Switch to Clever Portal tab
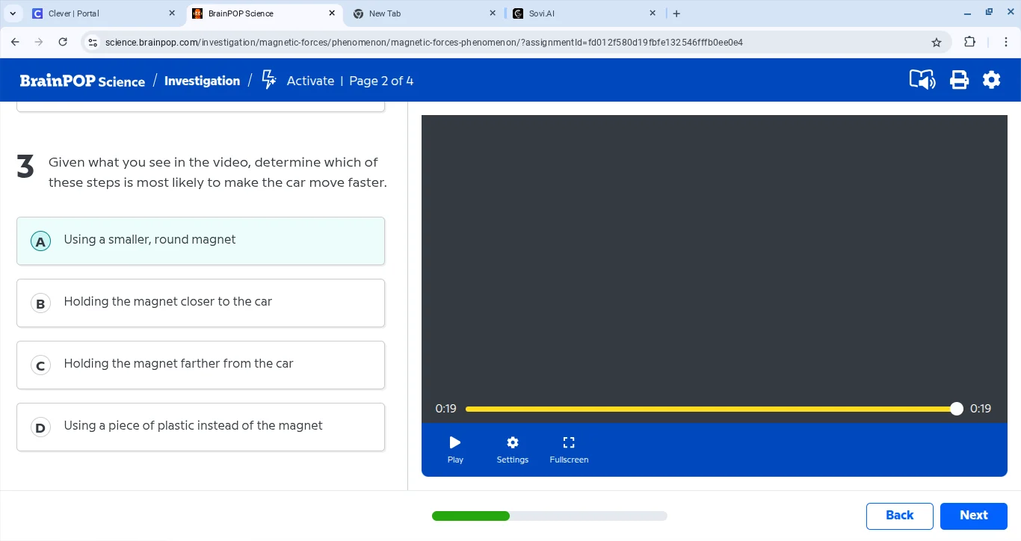 pos(97,13)
